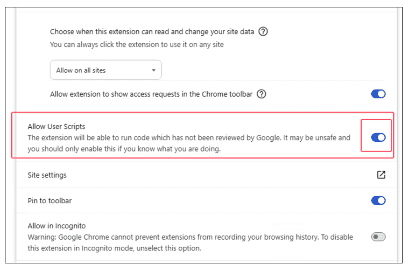This screenshot has width=409, height=269.
Task: Enable the Allow in Incognito toggle
Action: 378,236
